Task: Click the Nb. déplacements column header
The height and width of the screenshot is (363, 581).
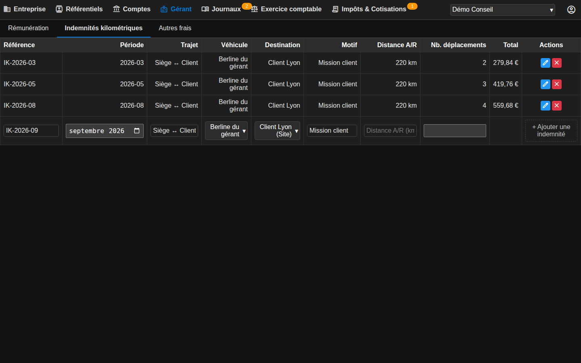Action: (455, 45)
